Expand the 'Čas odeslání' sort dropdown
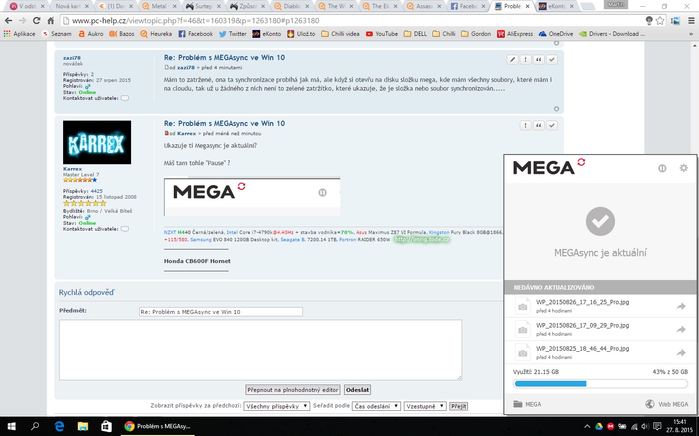 click(376, 406)
